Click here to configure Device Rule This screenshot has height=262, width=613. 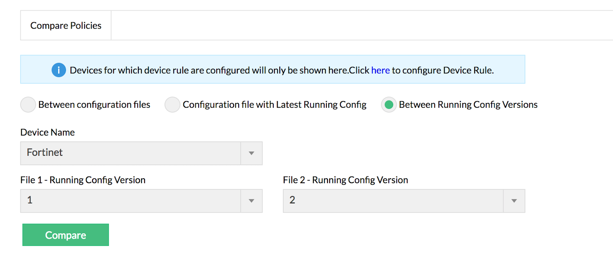coord(380,70)
